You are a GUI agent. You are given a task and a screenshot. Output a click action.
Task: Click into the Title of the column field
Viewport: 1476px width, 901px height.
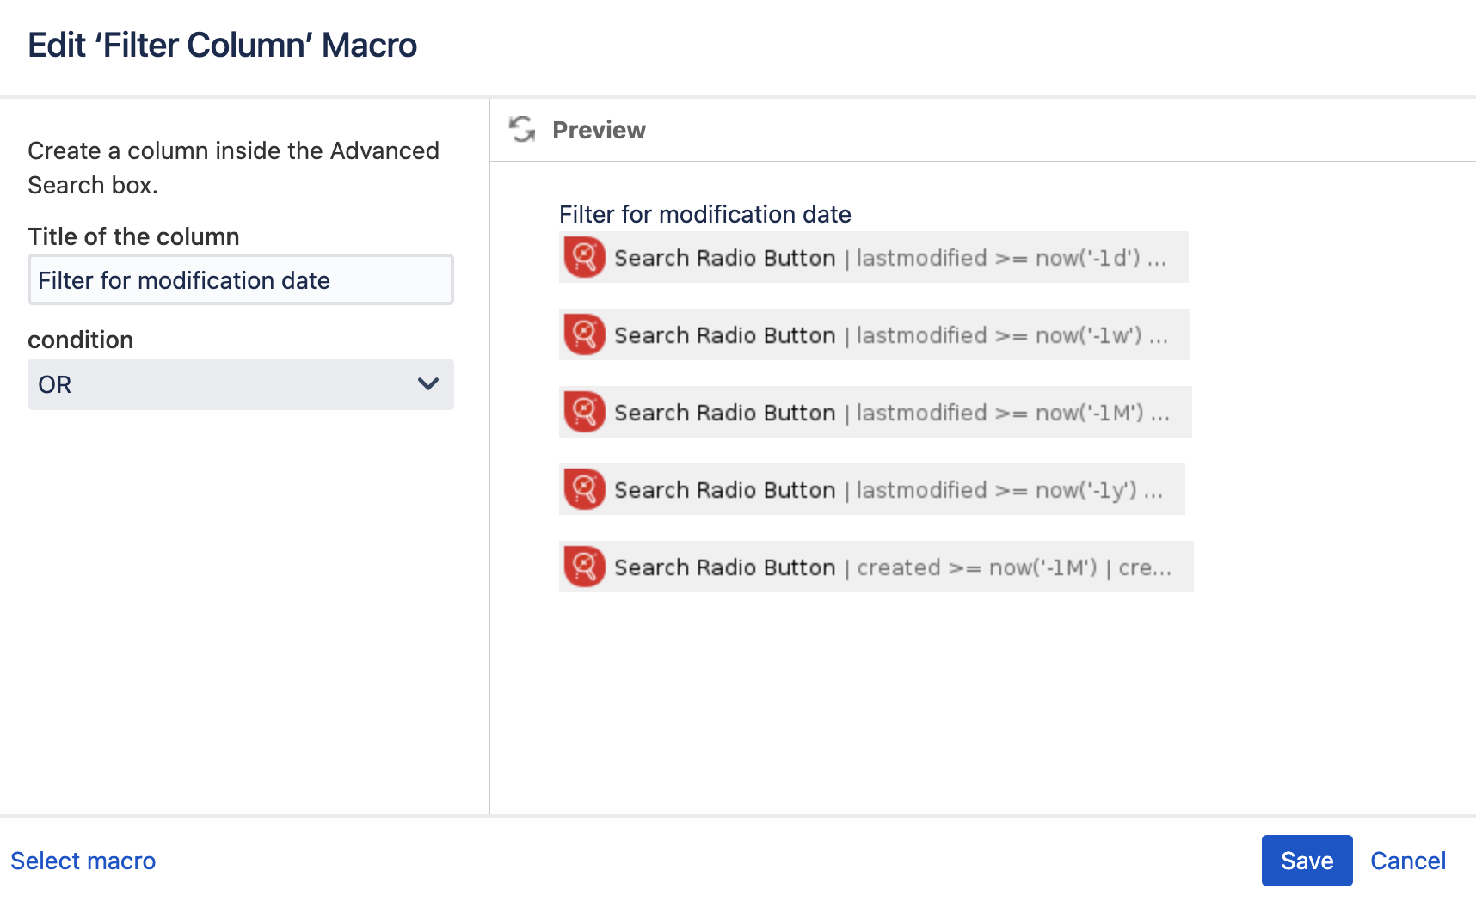click(x=240, y=280)
